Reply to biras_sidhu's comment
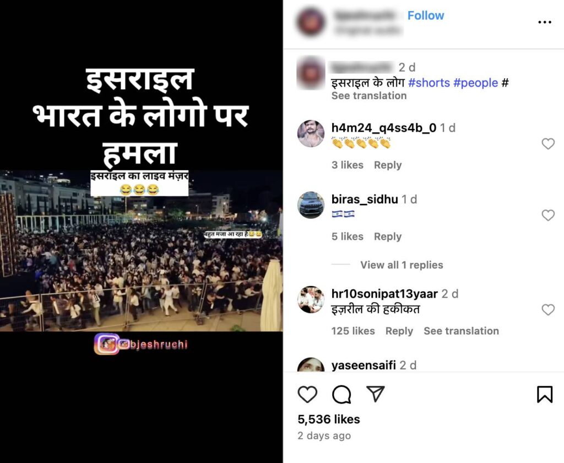The width and height of the screenshot is (564, 463). [x=388, y=236]
